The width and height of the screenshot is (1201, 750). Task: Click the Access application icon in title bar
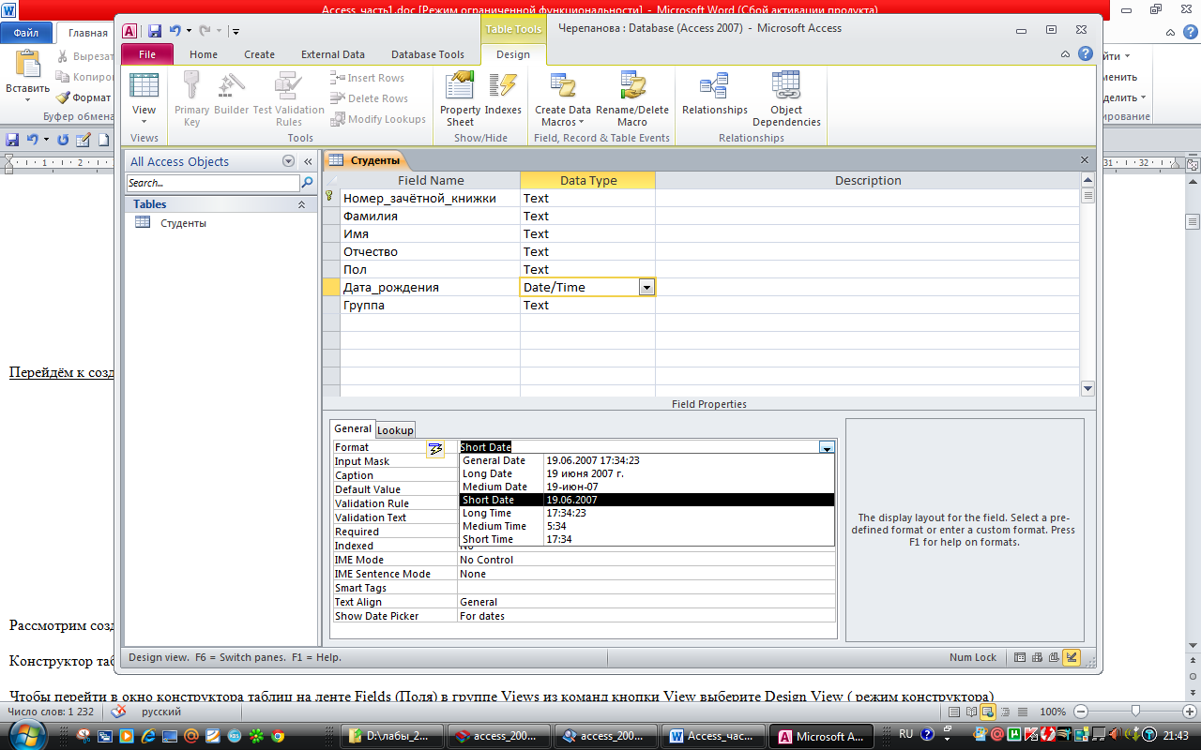(x=129, y=30)
